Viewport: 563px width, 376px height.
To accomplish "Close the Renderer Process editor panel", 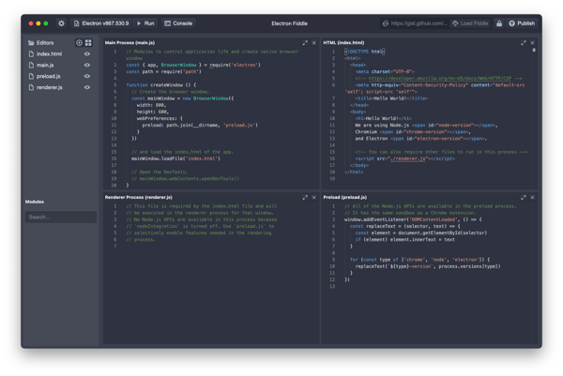I will pyautogui.click(x=314, y=198).
